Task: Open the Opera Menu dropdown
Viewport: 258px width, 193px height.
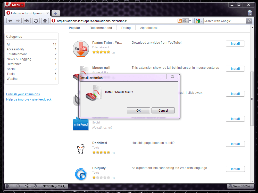Action: pos(15,5)
